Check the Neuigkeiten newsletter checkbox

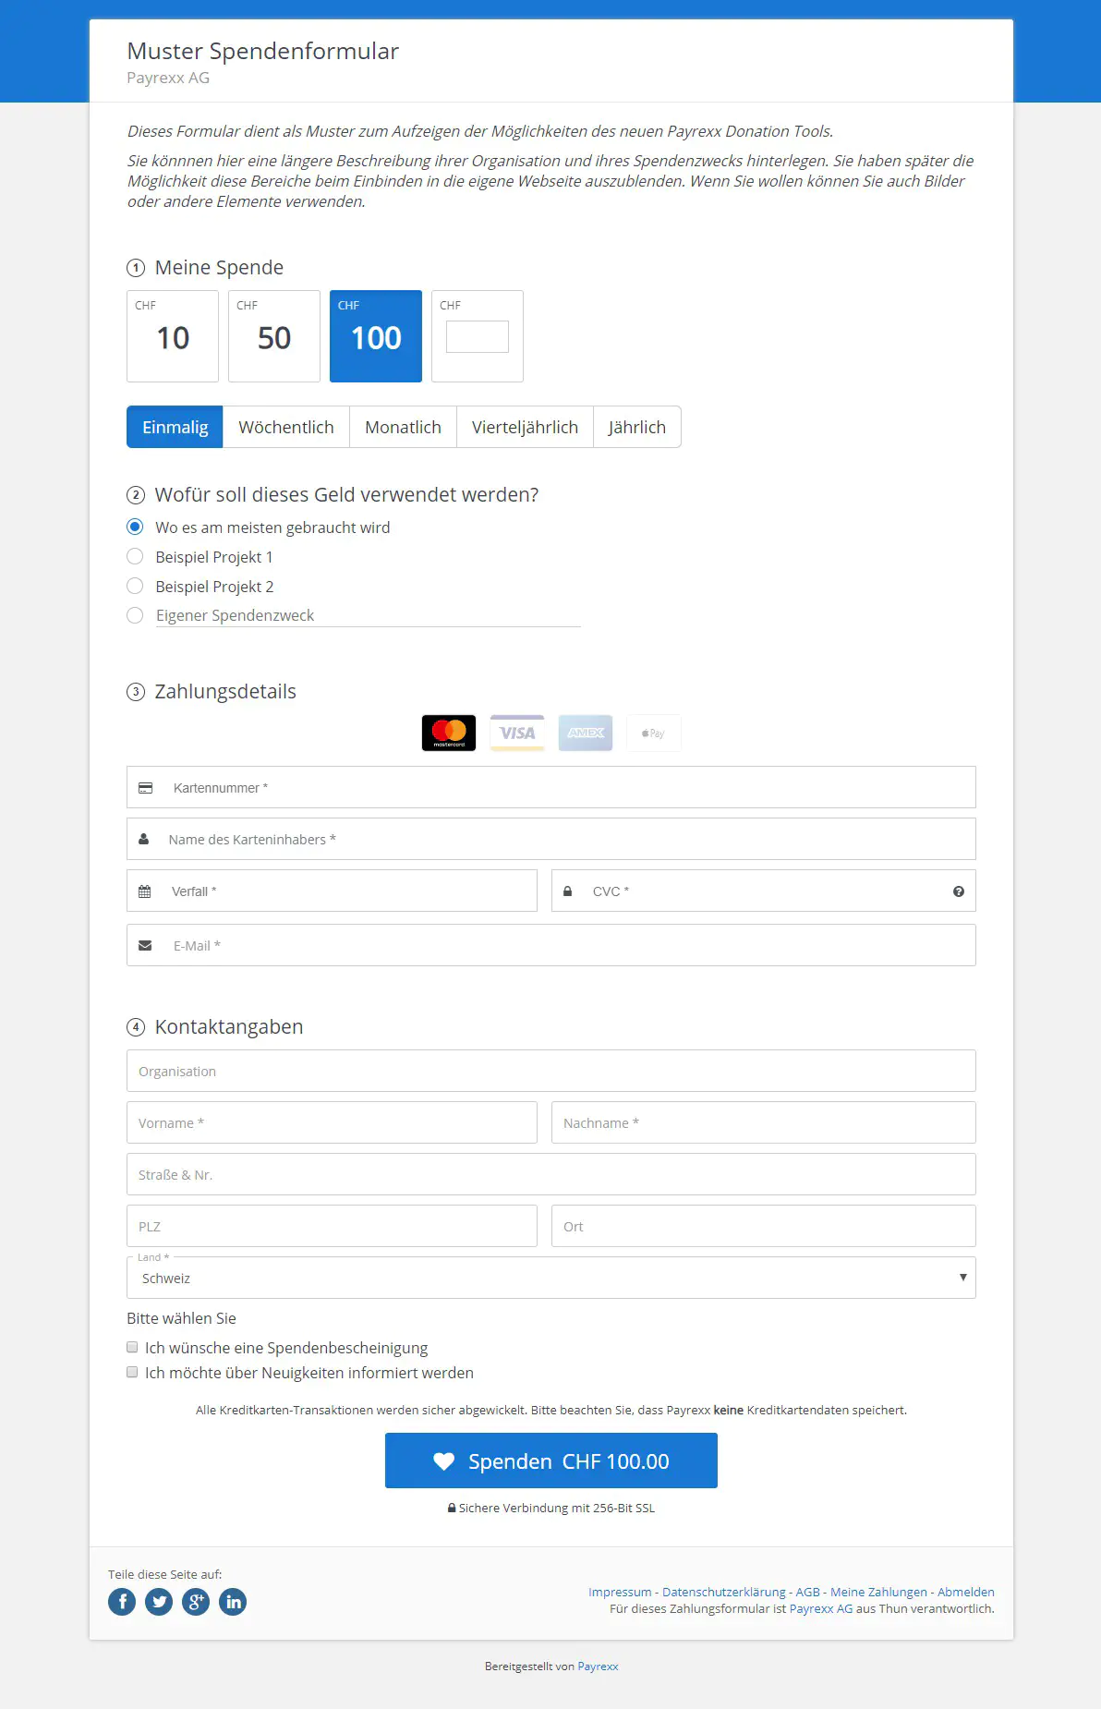point(132,1373)
